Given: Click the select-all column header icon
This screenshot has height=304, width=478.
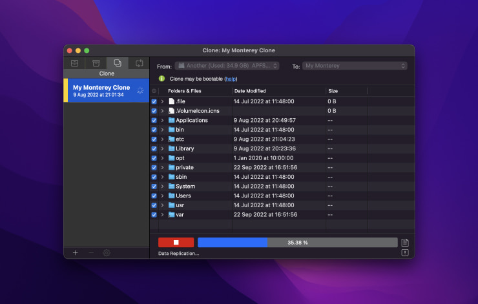Looking at the screenshot, I should tap(154, 91).
